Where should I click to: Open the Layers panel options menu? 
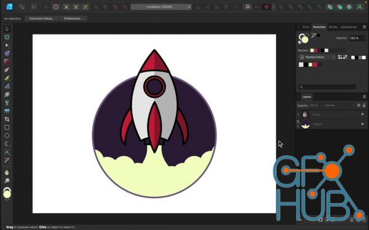[364, 97]
